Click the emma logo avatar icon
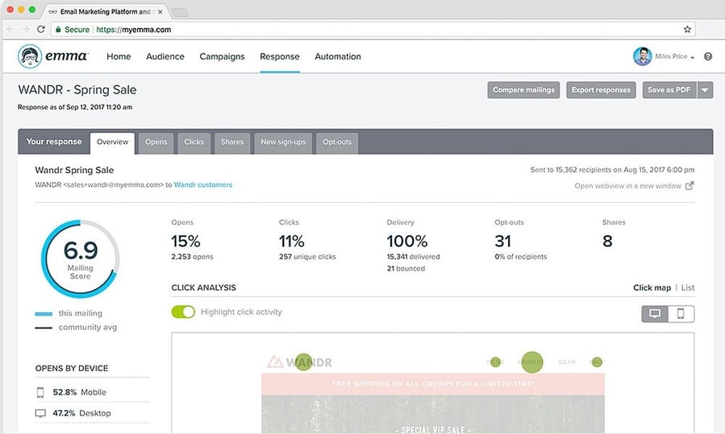725x434 pixels. click(30, 56)
